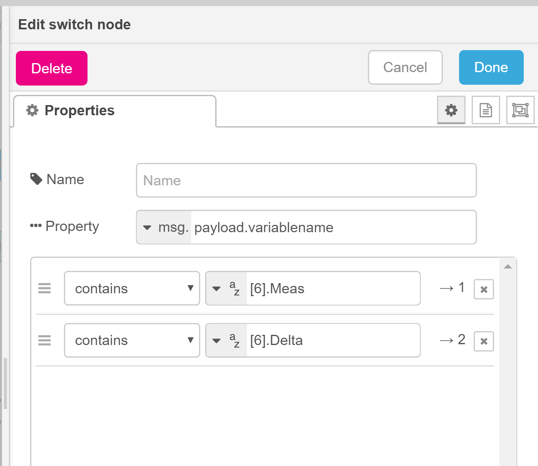Open the node Description panel icon
This screenshot has width=538, height=466.
pyautogui.click(x=486, y=110)
